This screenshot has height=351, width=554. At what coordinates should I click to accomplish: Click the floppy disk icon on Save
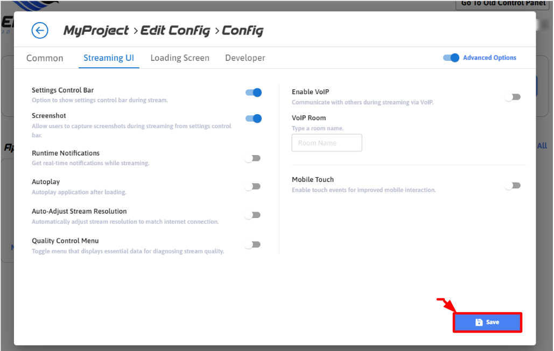(x=479, y=322)
